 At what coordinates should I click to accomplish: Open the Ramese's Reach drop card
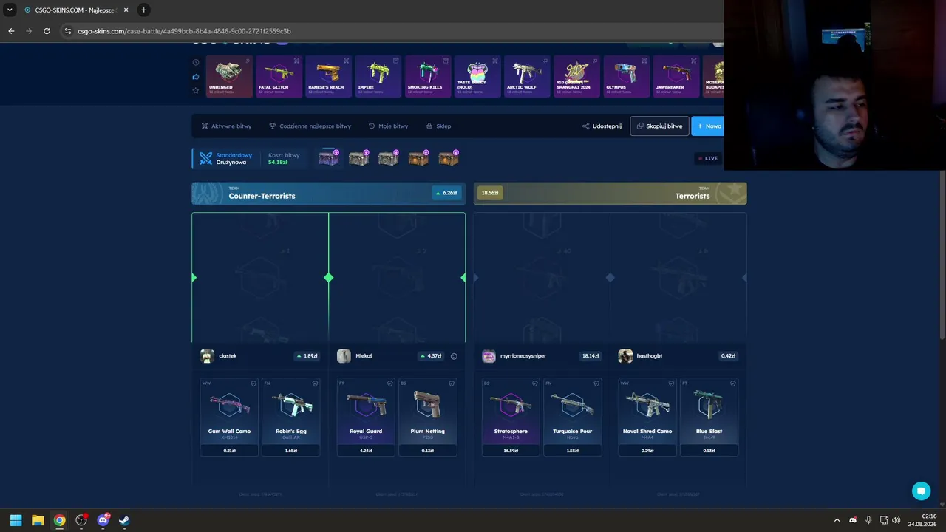point(328,76)
